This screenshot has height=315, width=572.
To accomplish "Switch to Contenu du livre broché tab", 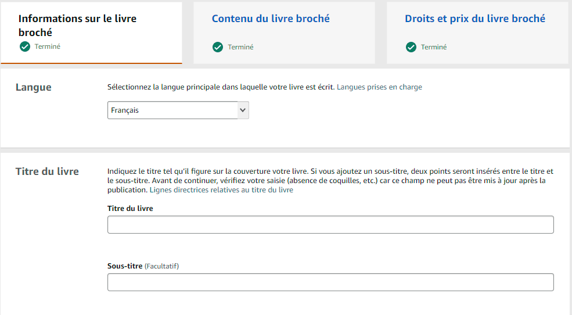I will 284,33.
